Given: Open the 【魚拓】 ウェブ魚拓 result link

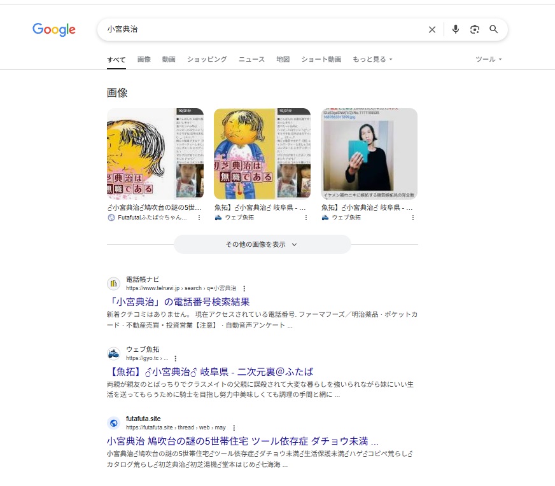Looking at the screenshot, I should (x=210, y=371).
